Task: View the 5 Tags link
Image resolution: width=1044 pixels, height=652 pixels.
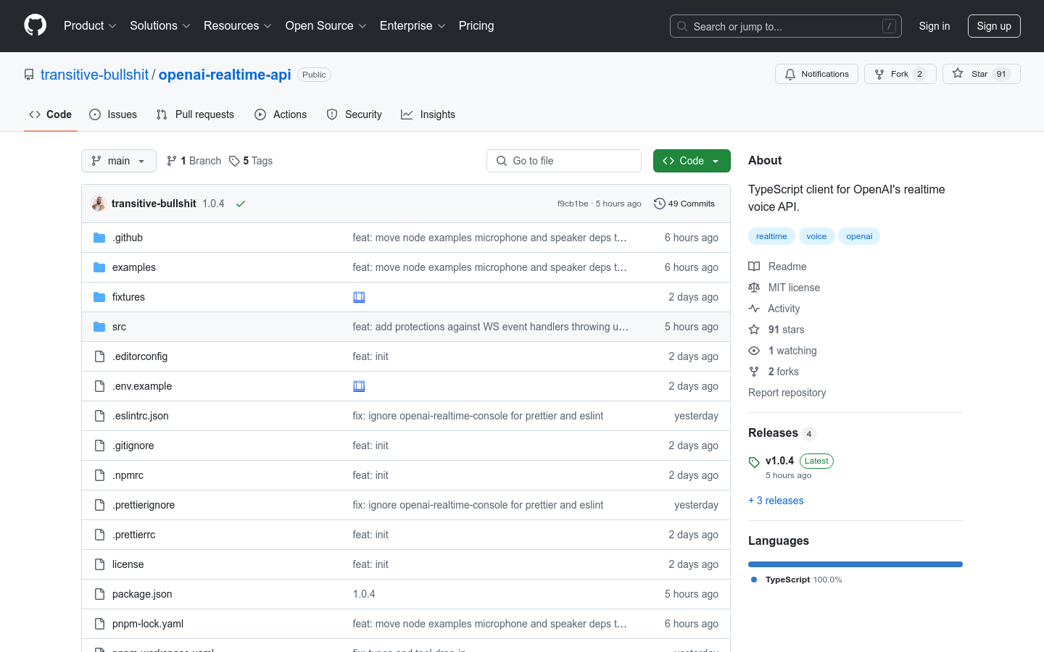Action: coord(251,161)
